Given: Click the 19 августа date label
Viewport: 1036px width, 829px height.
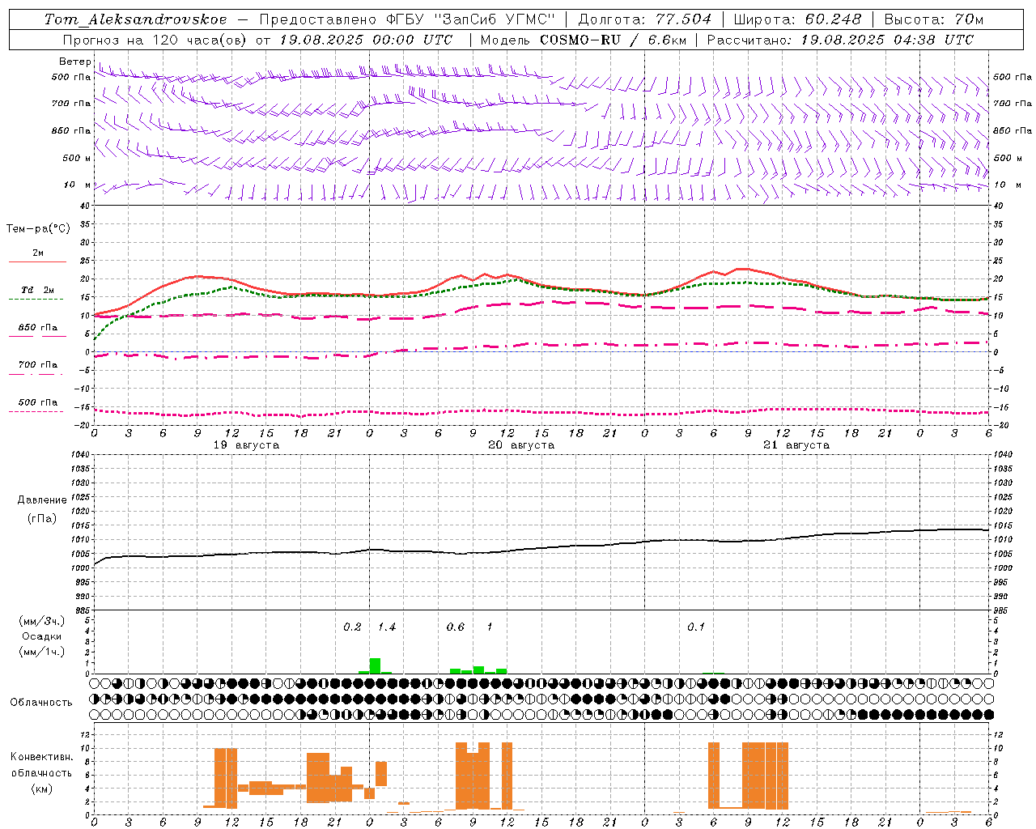Looking at the screenshot, I should pyautogui.click(x=246, y=445).
